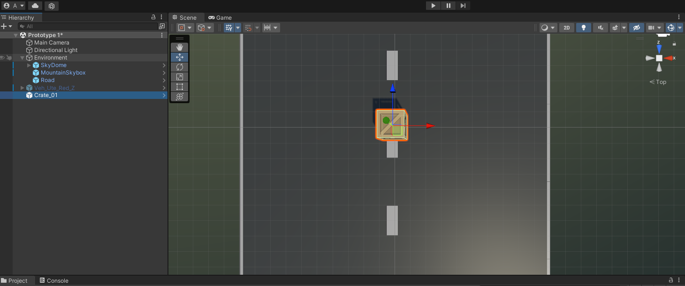This screenshot has width=685, height=286.
Task: Click the Play button
Action: [433, 6]
